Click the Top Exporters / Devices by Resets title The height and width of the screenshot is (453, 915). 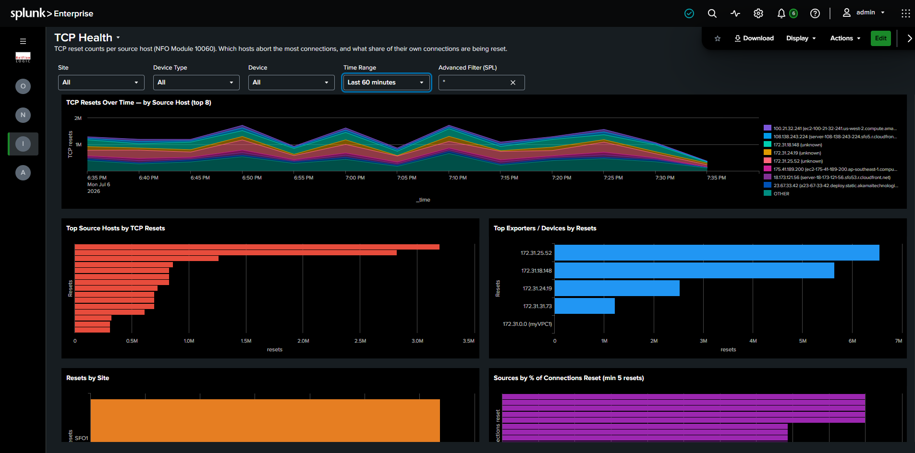pos(545,228)
